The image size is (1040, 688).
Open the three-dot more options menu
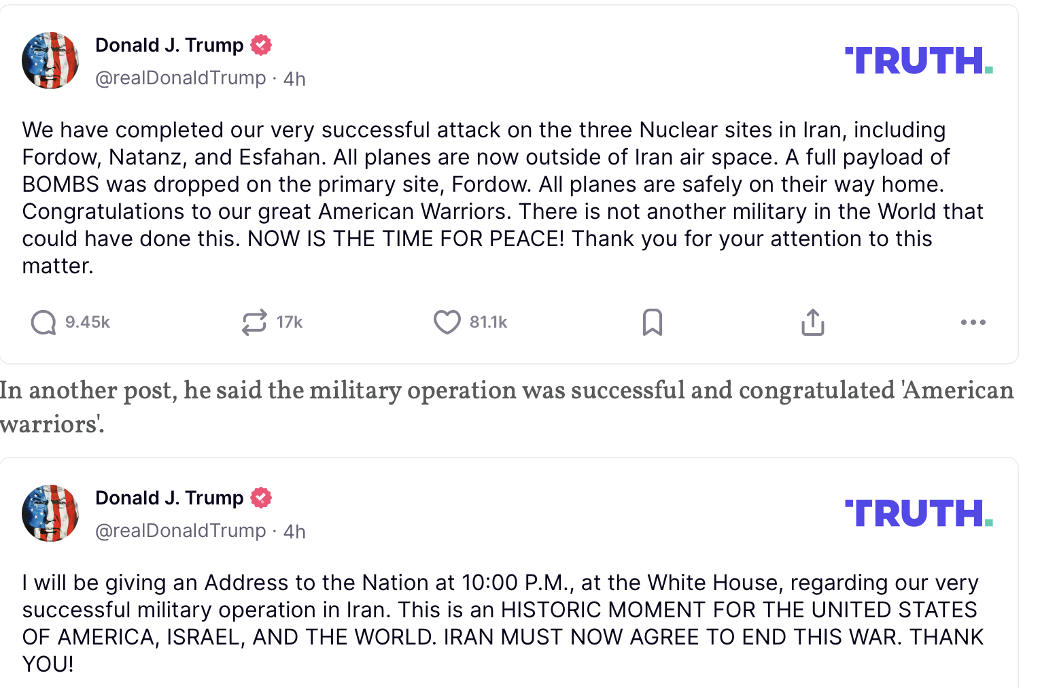click(973, 322)
